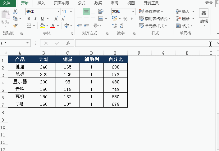Expand the font color dropdown arrow
Viewport: 219px width, 151px height.
(58, 26)
